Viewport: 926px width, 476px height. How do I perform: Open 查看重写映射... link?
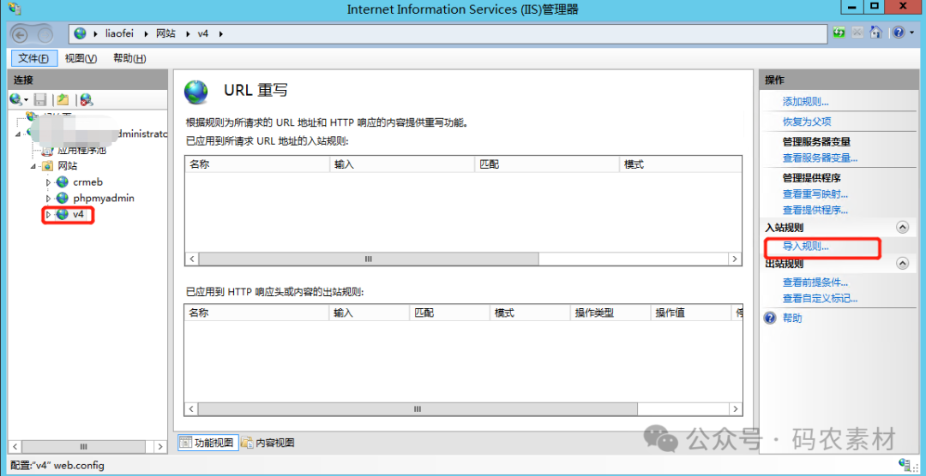[815, 193]
